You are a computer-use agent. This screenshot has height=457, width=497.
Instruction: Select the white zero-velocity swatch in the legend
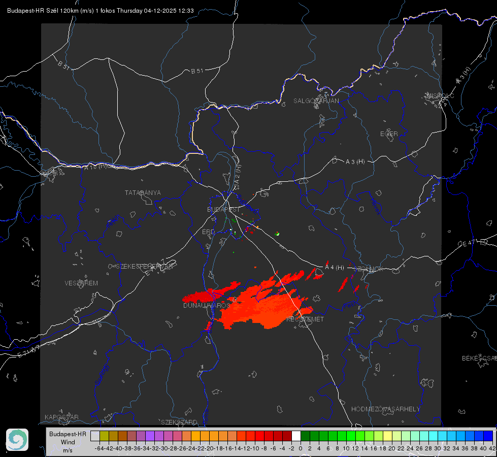[296, 436]
